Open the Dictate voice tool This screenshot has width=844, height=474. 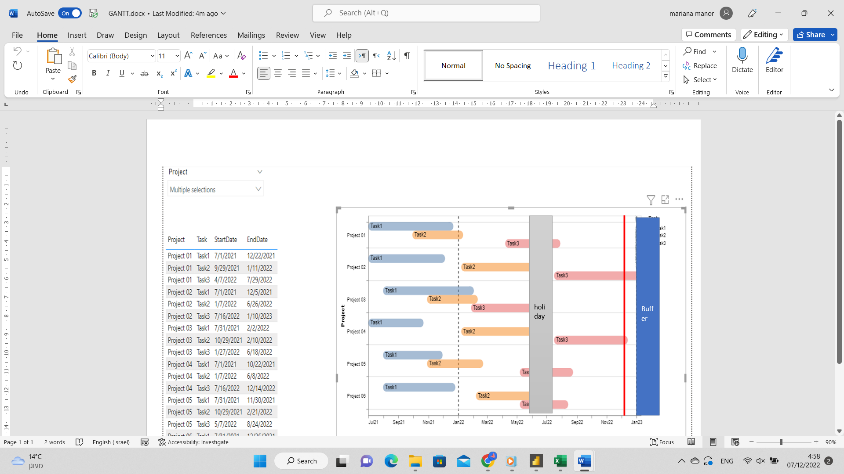(x=742, y=61)
